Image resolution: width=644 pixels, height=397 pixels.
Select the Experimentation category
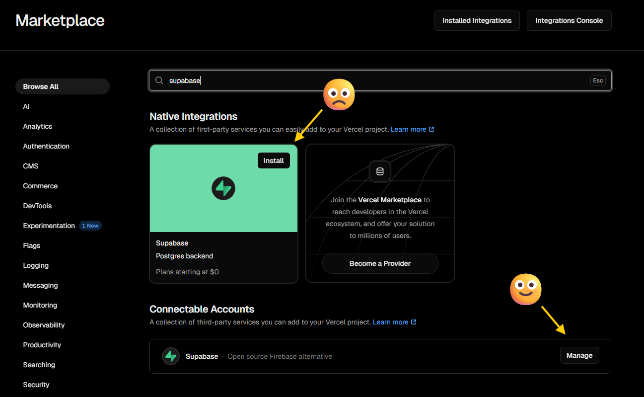49,226
